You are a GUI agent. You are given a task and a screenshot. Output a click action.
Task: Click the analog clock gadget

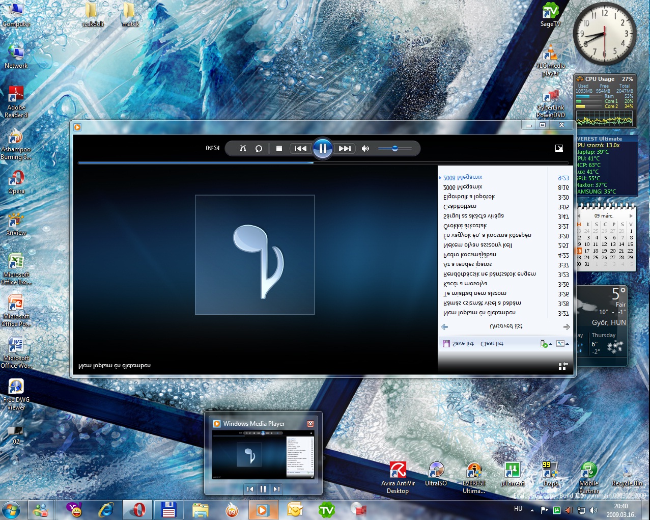pos(605,34)
